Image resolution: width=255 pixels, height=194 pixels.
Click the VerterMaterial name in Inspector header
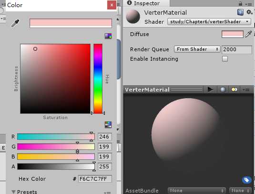click(x=165, y=12)
